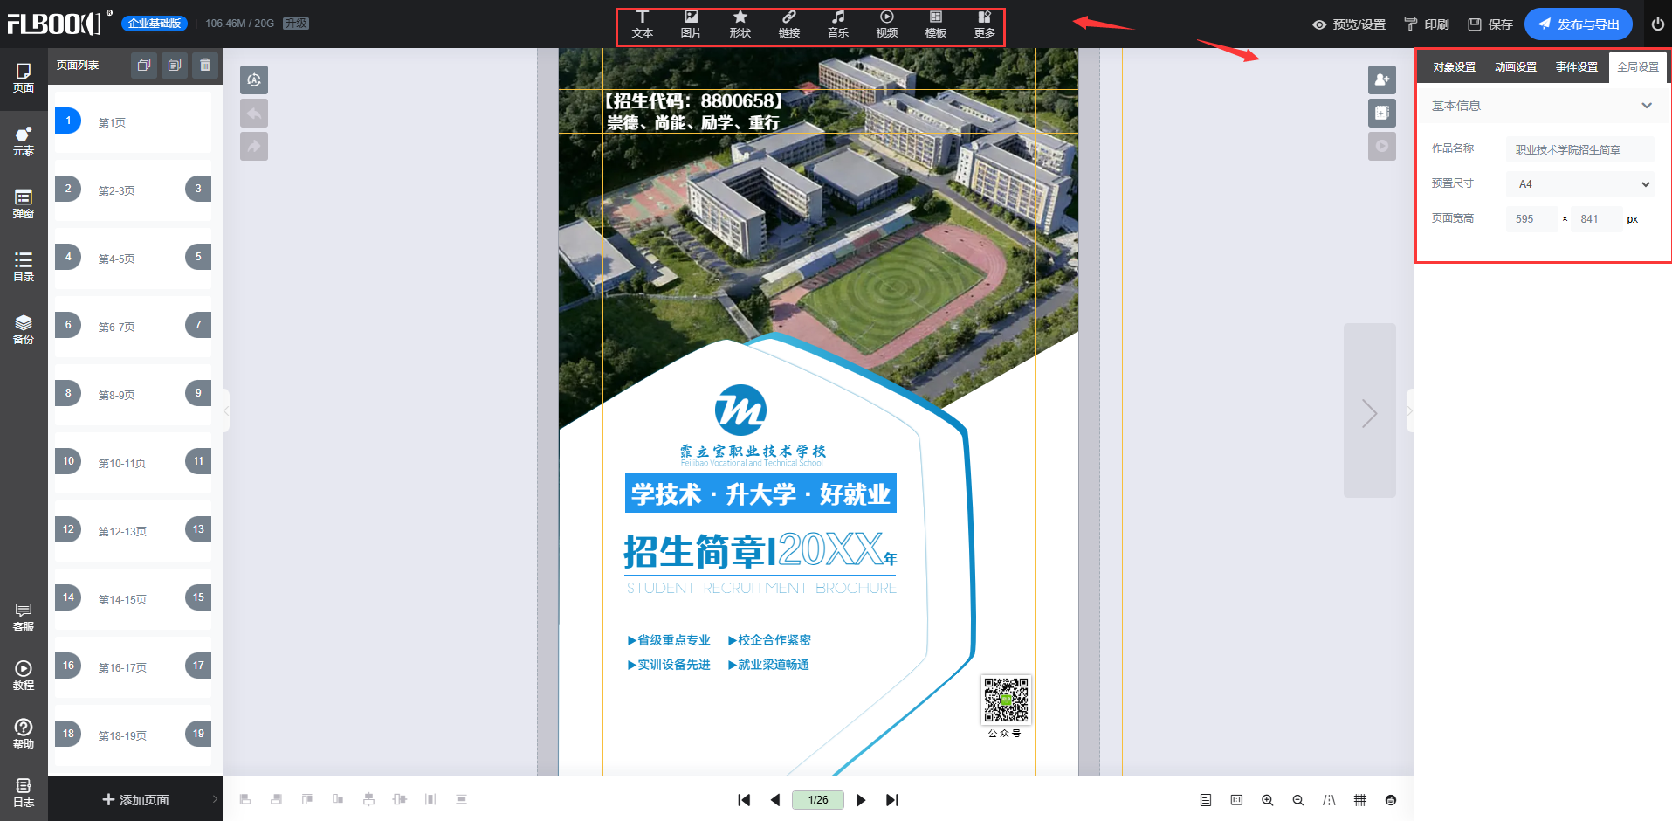Add a 链接 link element
The height and width of the screenshot is (821, 1672).
(788, 24)
